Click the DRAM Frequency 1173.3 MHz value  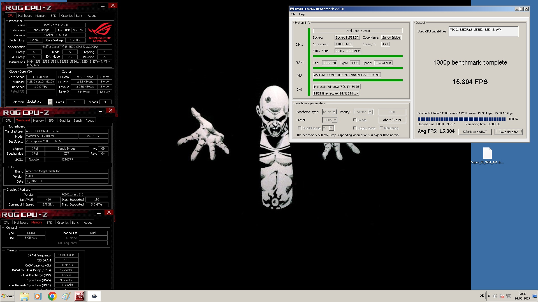coord(66,255)
